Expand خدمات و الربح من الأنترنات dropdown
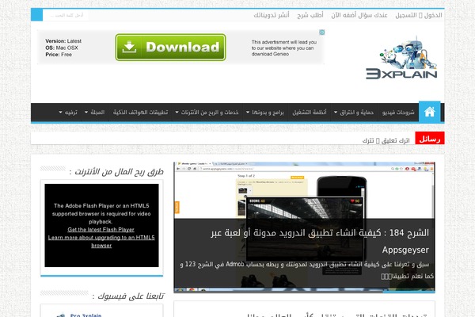 (x=207, y=113)
